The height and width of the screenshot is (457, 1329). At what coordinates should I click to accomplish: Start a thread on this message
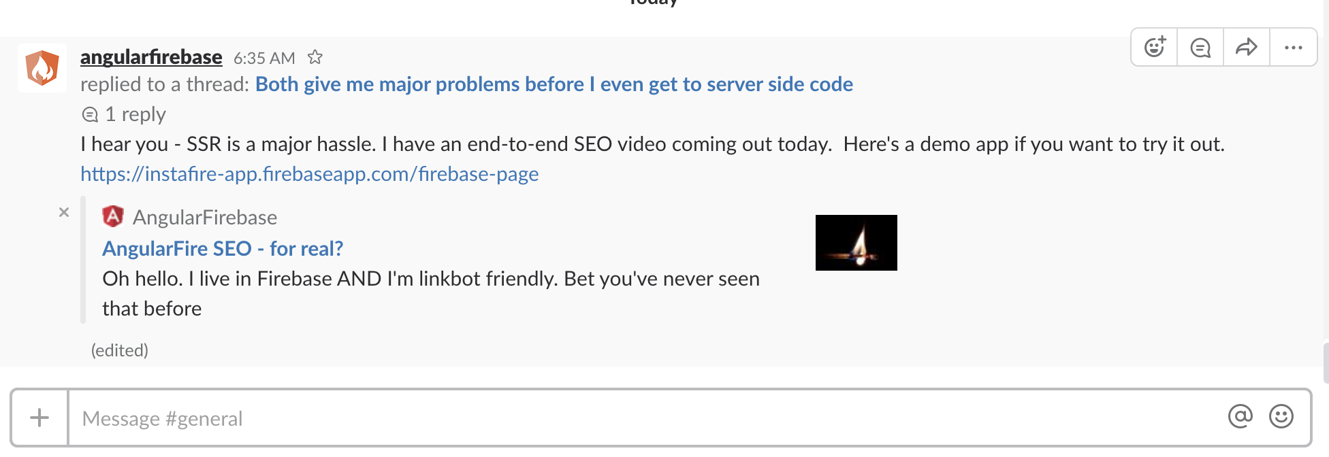(1200, 47)
